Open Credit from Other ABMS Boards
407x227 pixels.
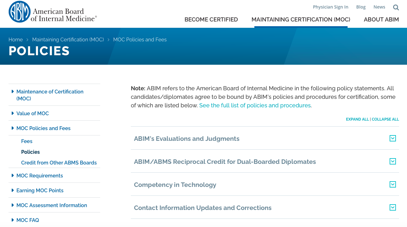click(x=59, y=163)
